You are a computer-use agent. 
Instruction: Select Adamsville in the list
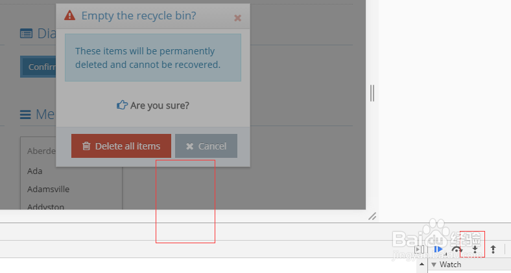point(48,190)
